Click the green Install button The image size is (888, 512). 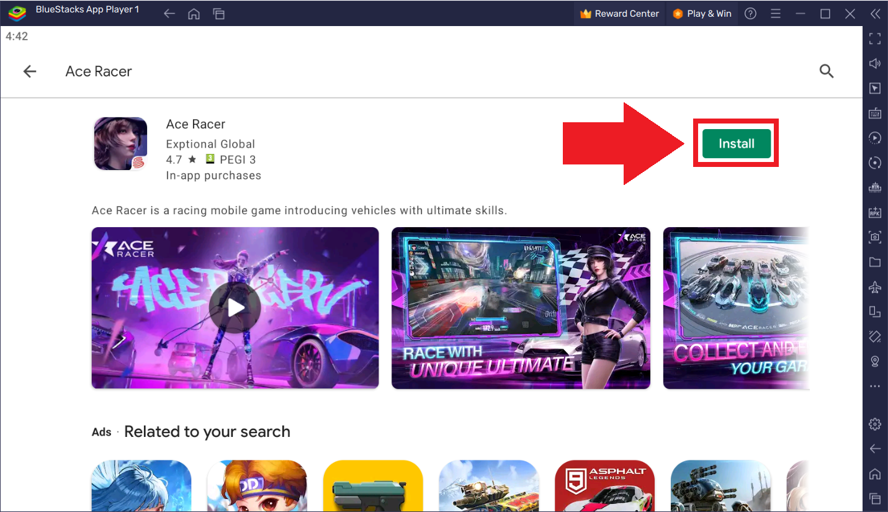tap(736, 143)
